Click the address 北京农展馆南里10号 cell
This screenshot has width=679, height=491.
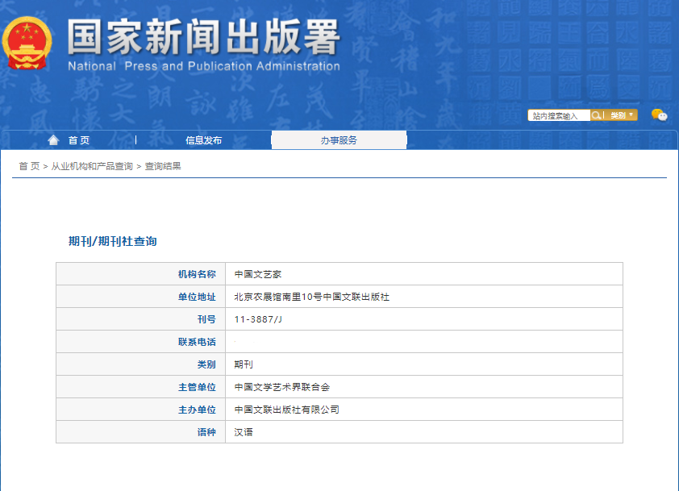coord(311,297)
